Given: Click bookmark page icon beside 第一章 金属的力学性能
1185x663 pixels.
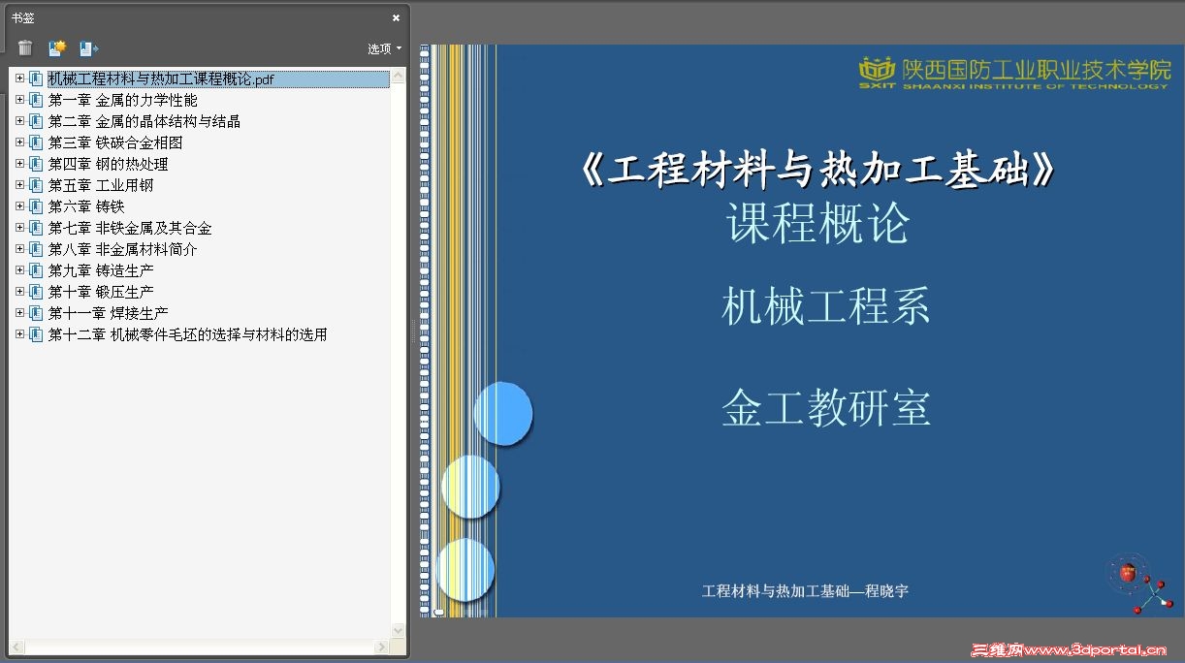Looking at the screenshot, I should pos(36,100).
